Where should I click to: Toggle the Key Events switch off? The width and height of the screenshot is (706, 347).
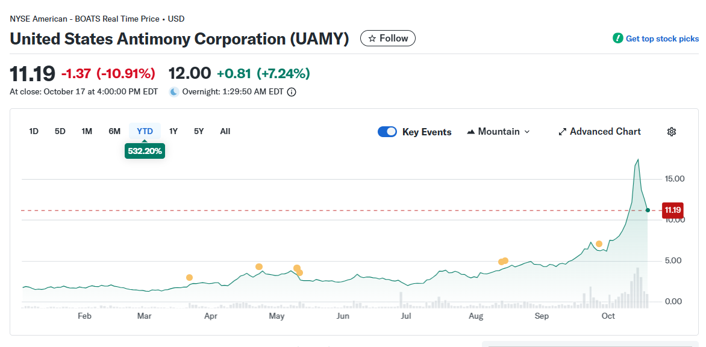coord(387,132)
